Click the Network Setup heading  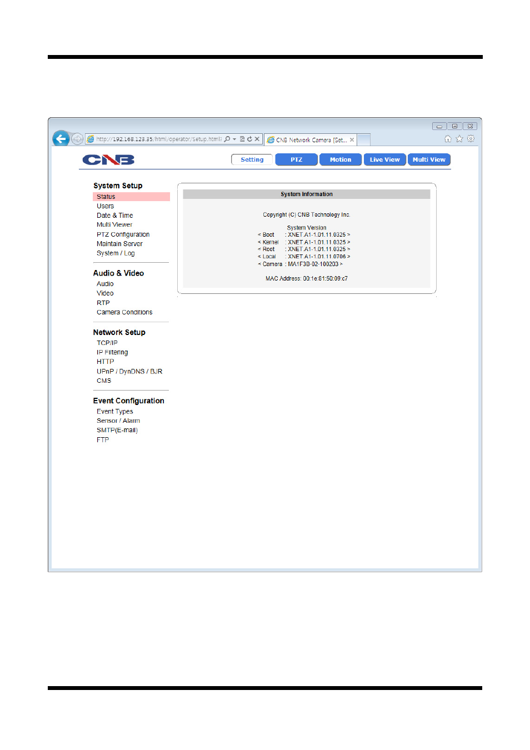tap(119, 332)
